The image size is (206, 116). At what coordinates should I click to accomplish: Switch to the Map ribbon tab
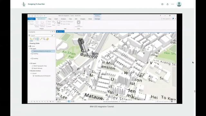point(50,19)
